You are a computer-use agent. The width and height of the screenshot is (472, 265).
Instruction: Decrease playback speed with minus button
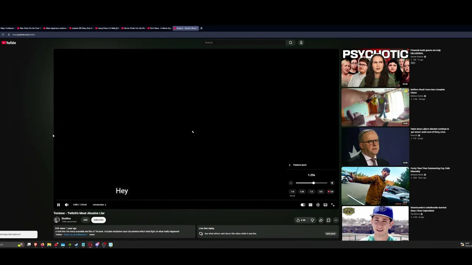tap(291, 183)
